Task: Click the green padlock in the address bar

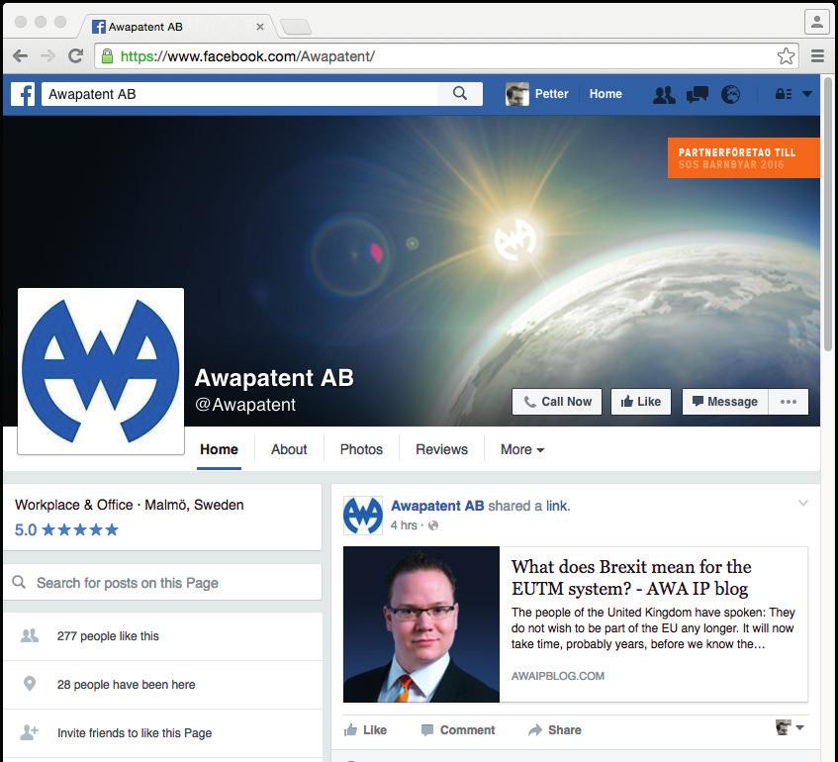Action: click(108, 56)
